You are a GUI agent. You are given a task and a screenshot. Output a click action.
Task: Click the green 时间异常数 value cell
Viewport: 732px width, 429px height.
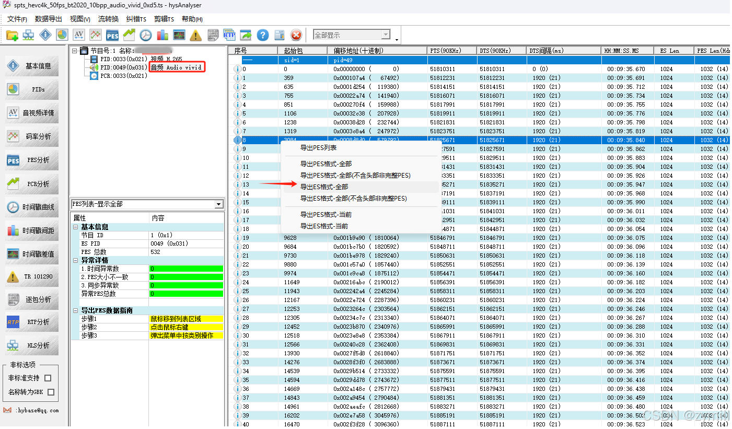(187, 269)
